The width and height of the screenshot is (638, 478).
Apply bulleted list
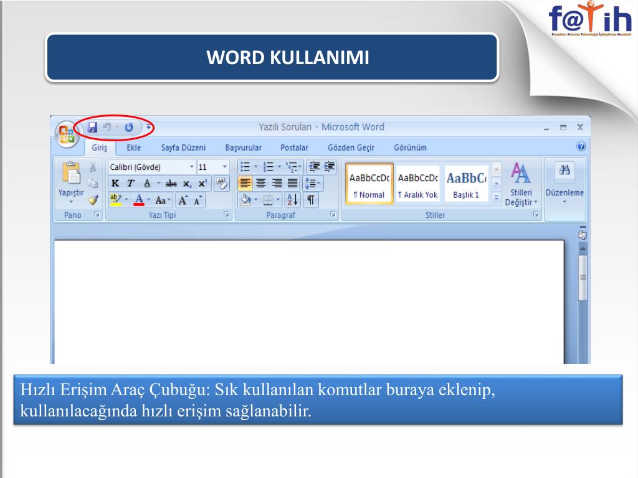245,167
